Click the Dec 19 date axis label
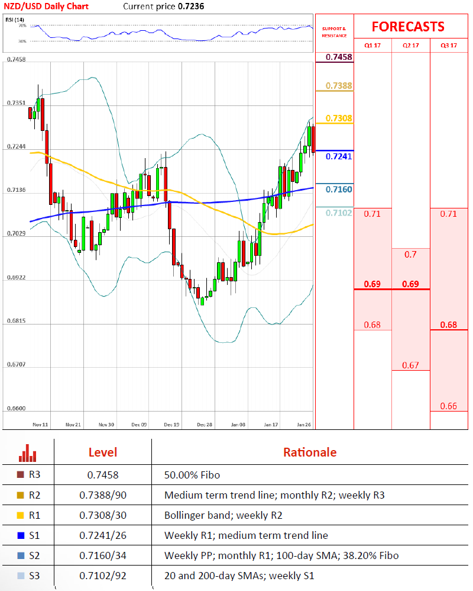This screenshot has height=591, width=473. pos(171,425)
